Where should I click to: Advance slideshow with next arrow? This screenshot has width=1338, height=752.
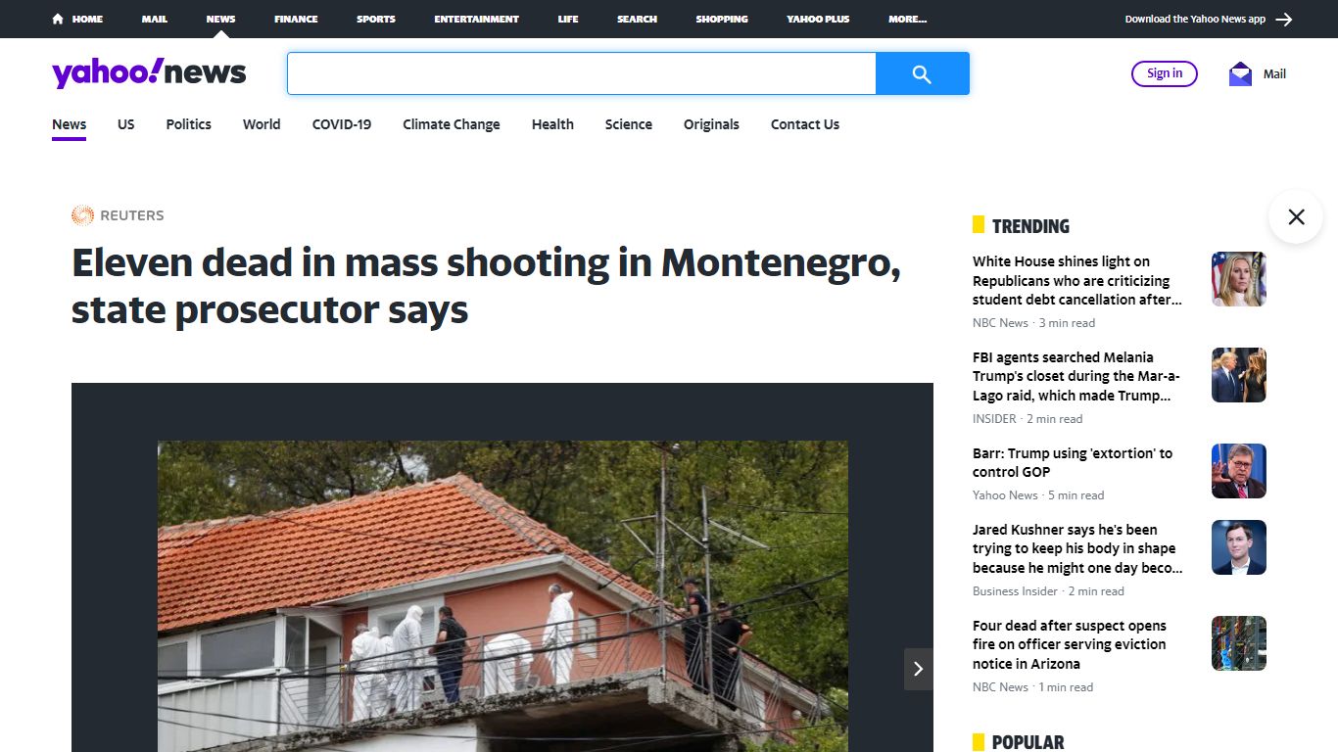pos(918,669)
